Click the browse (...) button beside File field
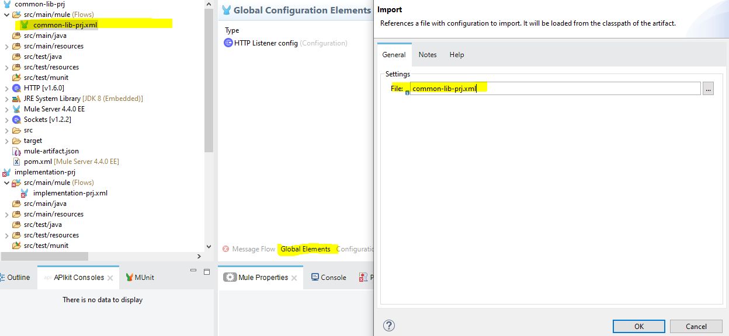Screen dimensions: 729x336 pos(708,88)
